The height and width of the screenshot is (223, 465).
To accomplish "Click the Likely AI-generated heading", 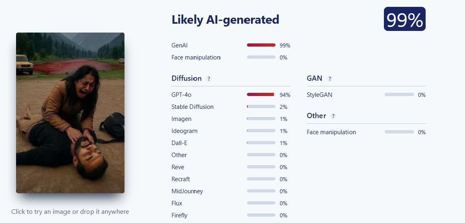I will pyautogui.click(x=225, y=20).
